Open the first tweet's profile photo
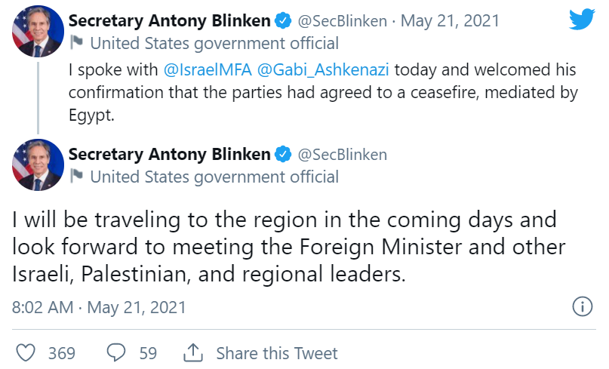The image size is (609, 369). (38, 33)
